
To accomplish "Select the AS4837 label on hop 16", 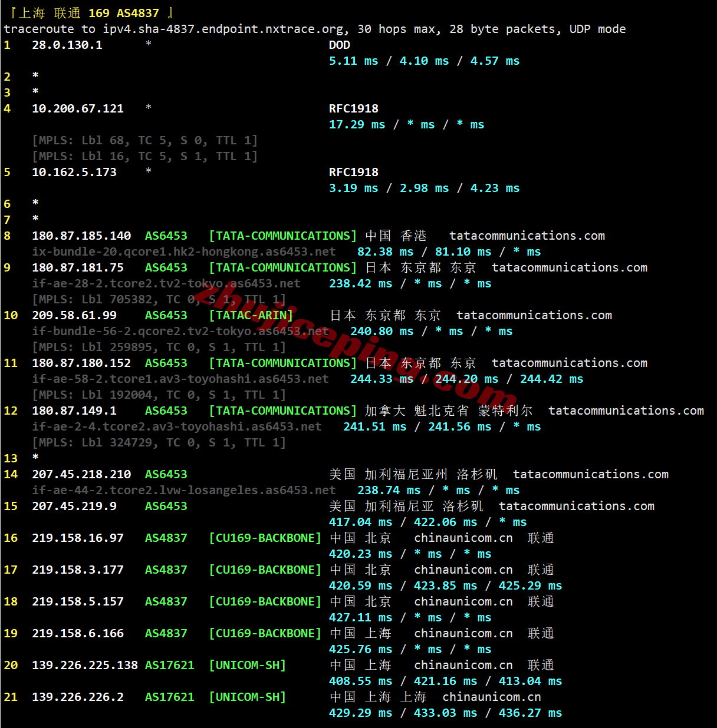I will [x=166, y=538].
